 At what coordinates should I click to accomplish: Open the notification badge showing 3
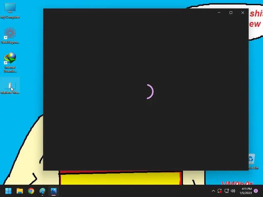pyautogui.click(x=256, y=191)
